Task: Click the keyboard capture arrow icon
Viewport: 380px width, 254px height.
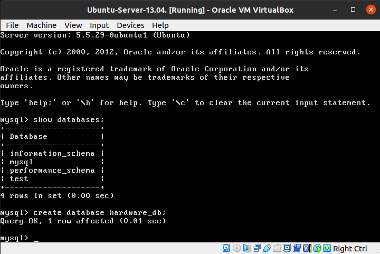Action: (327, 248)
